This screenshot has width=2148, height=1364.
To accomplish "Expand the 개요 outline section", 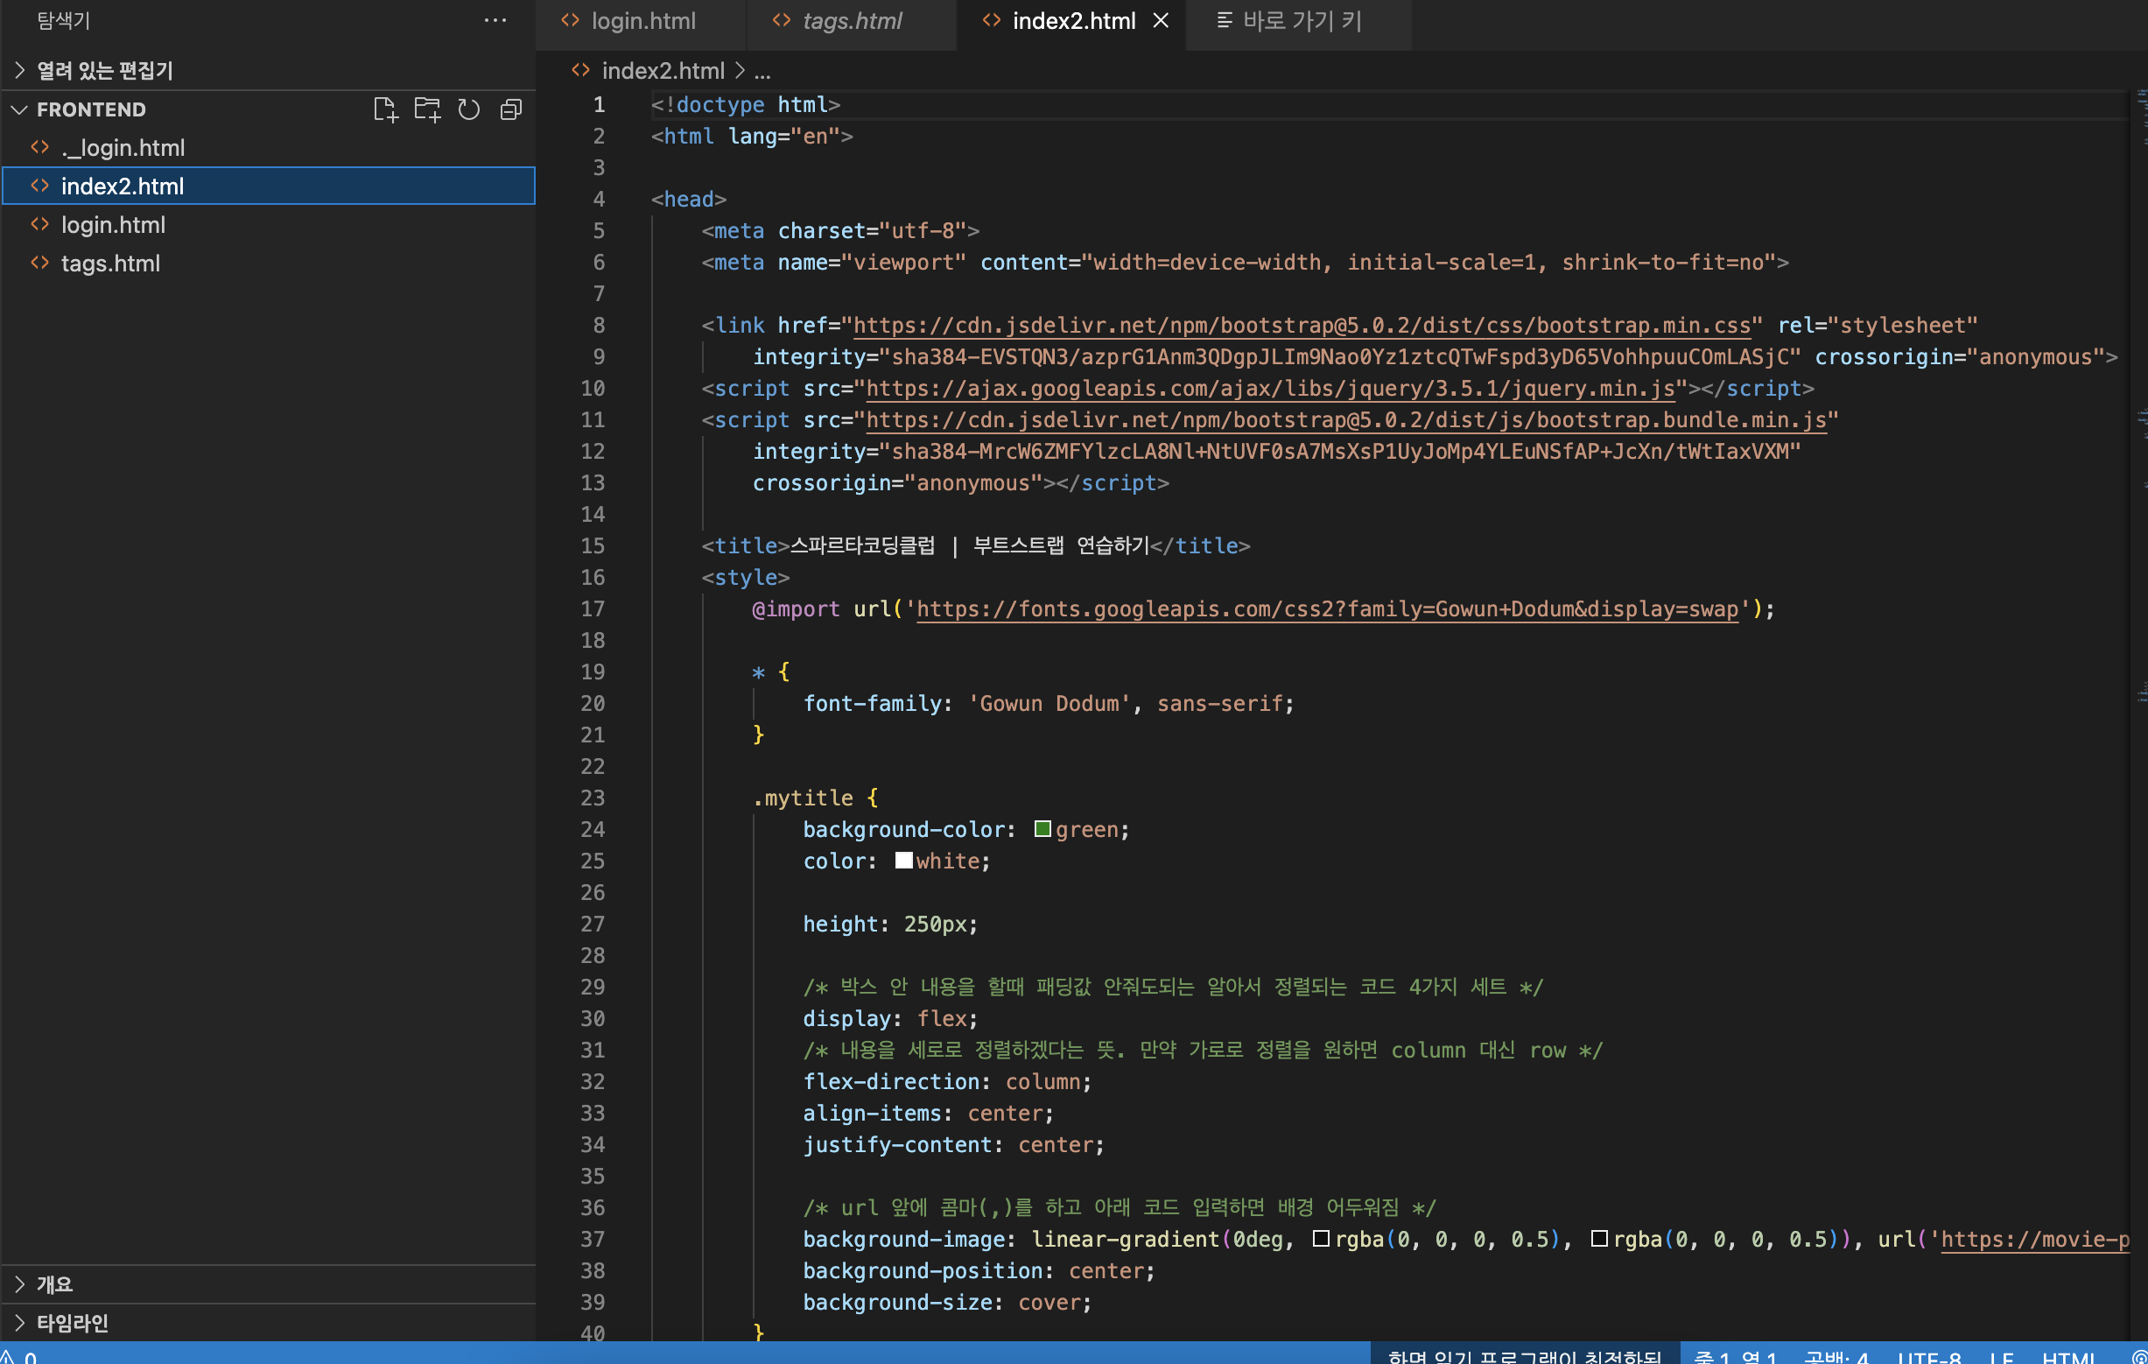I will click(x=268, y=1284).
